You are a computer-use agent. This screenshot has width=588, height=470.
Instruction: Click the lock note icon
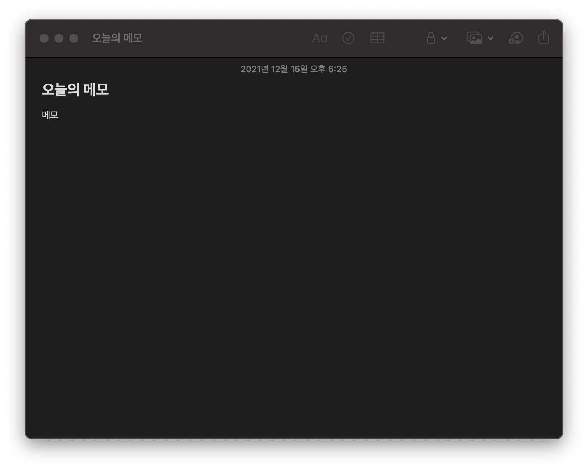tap(431, 38)
